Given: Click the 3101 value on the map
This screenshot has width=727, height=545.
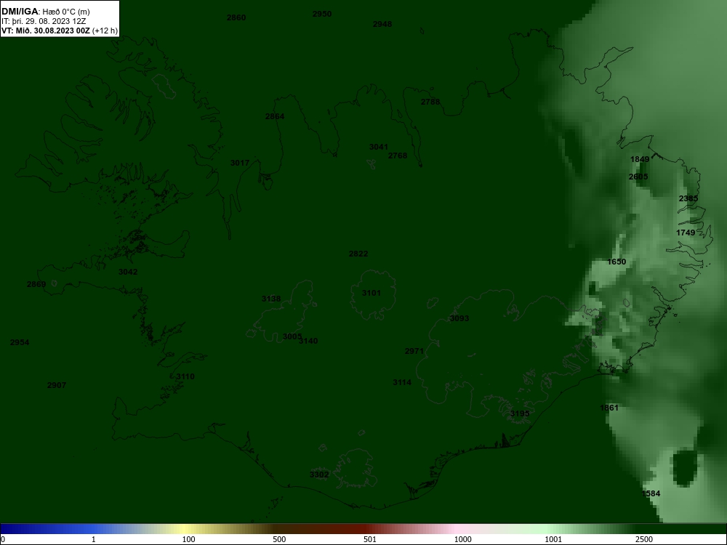Looking at the screenshot, I should [371, 293].
